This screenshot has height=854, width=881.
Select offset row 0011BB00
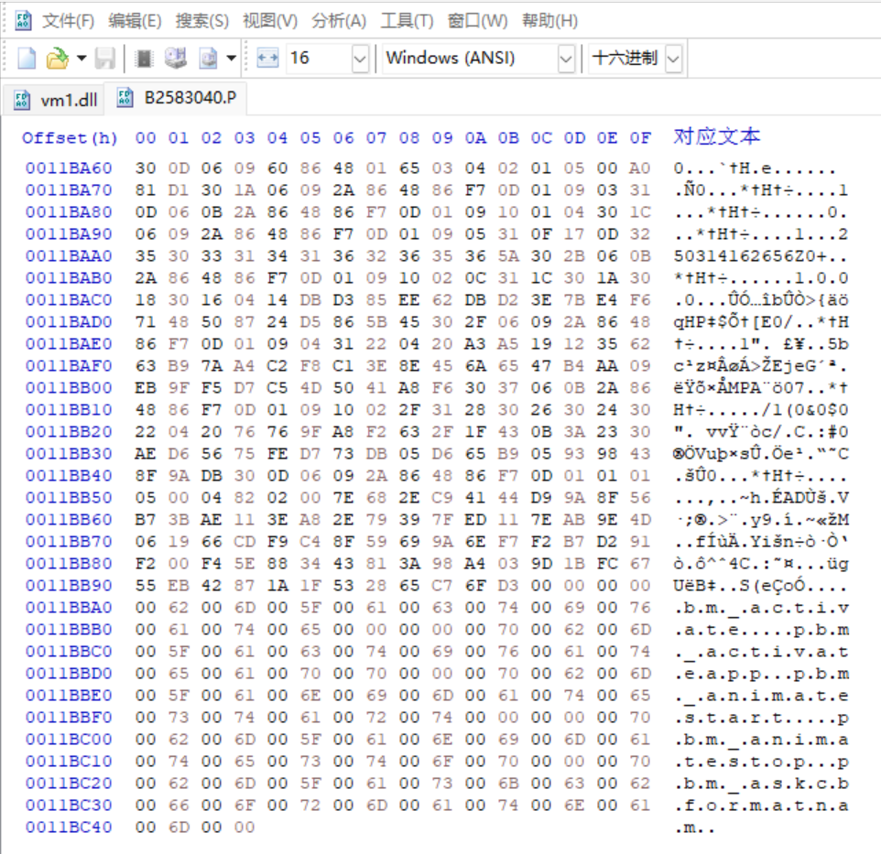click(69, 388)
